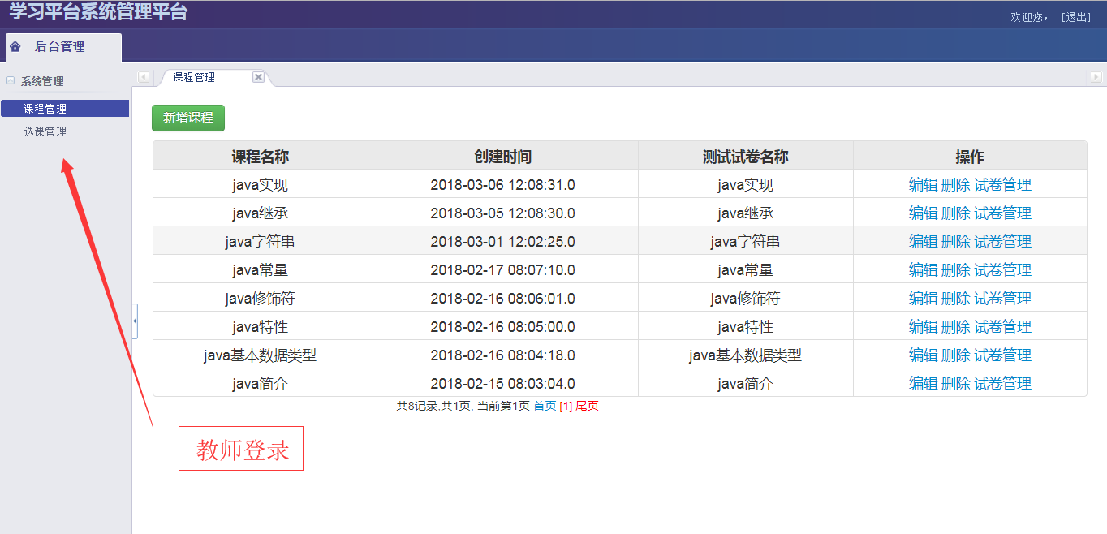Viewport: 1107px width, 534px height.
Task: Click the date 2018-02-17 08:07:10.0
Action: (x=503, y=270)
